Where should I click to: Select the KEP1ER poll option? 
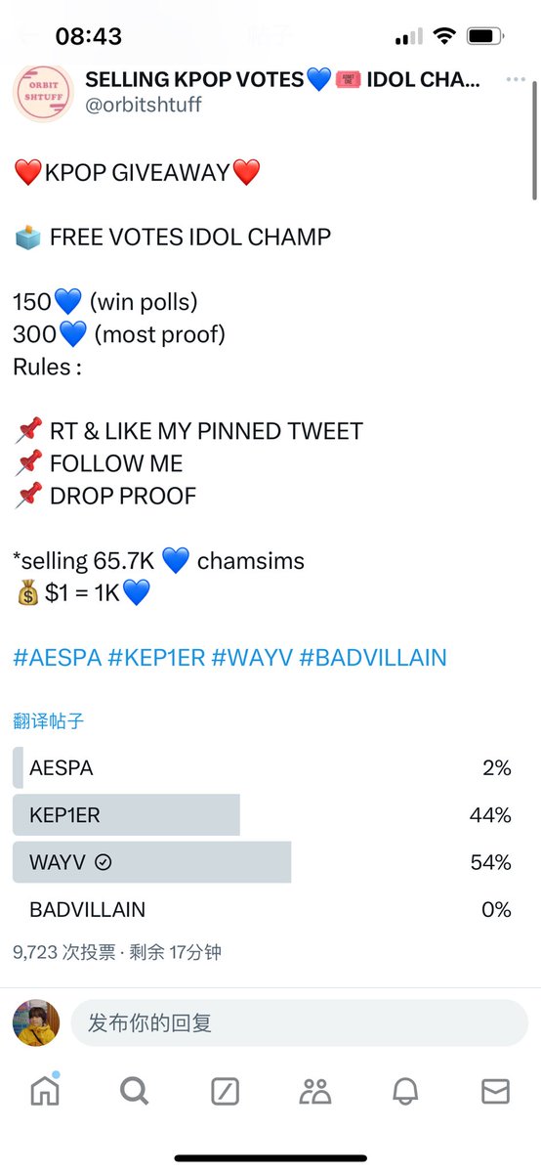[x=264, y=815]
